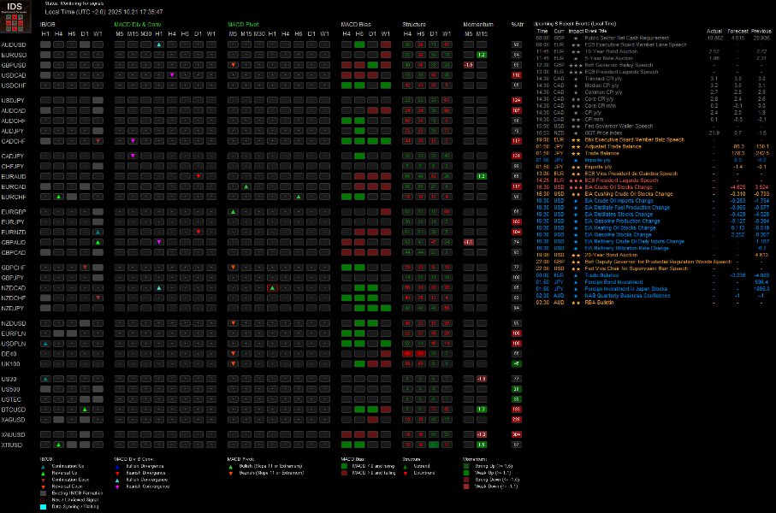Open the EURUSD symbol label
Image resolution: width=776 pixels, height=513 pixels.
point(14,55)
